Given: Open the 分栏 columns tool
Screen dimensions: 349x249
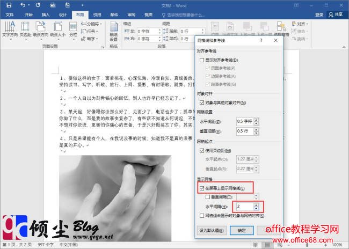Looking at the screenshot, I should 73,30.
